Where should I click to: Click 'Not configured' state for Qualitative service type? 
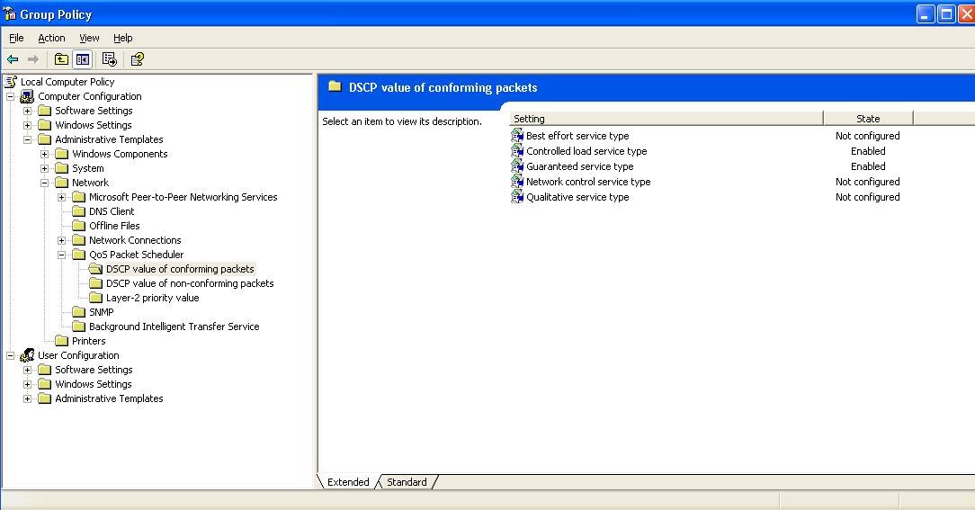click(x=867, y=197)
